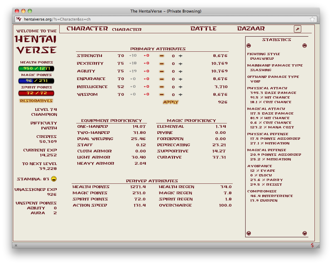Open the Bazaar menu
Image resolution: width=332 pixels, height=265 pixels.
point(251,29)
